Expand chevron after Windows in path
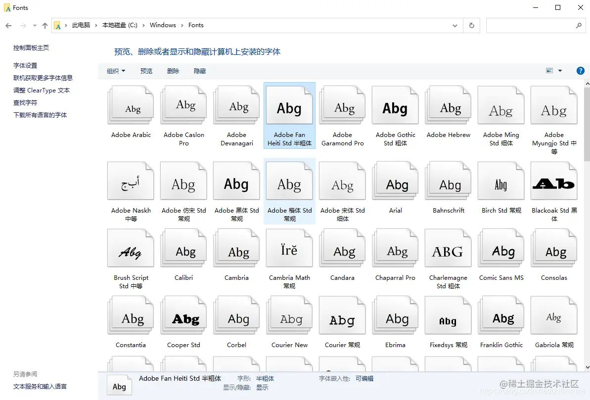The image size is (590, 400). click(x=182, y=25)
